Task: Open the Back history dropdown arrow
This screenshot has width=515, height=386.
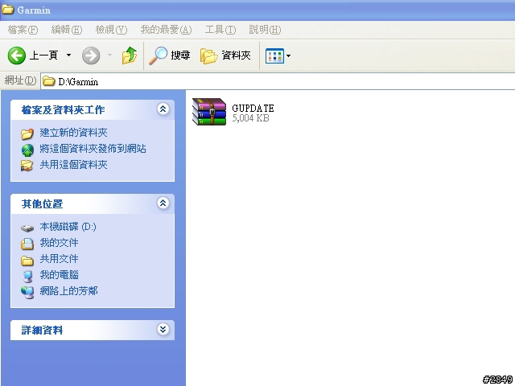Action: (68, 55)
